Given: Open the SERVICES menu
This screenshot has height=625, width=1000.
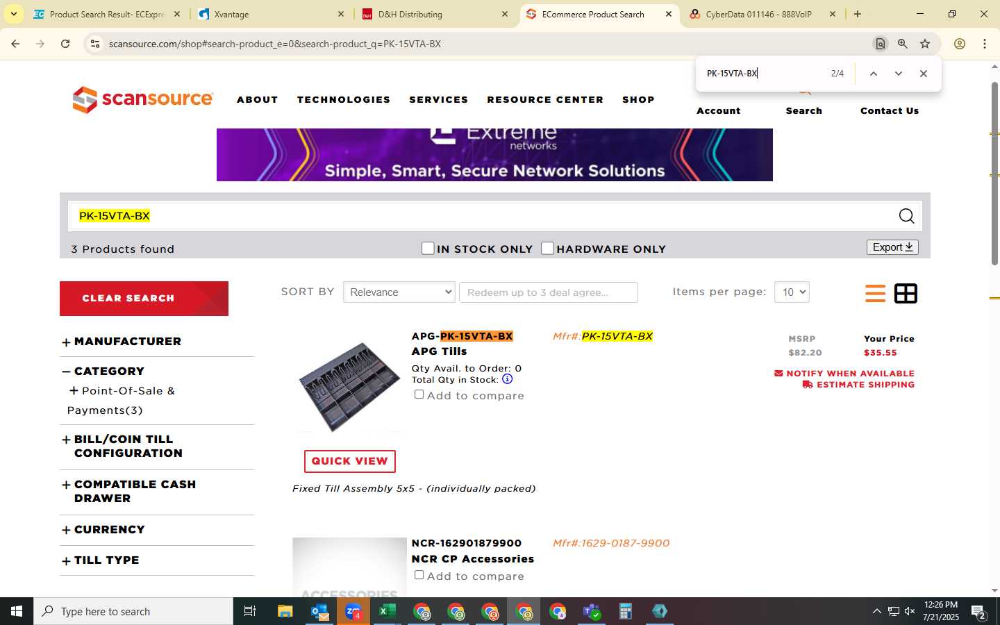Looking at the screenshot, I should click(x=439, y=100).
